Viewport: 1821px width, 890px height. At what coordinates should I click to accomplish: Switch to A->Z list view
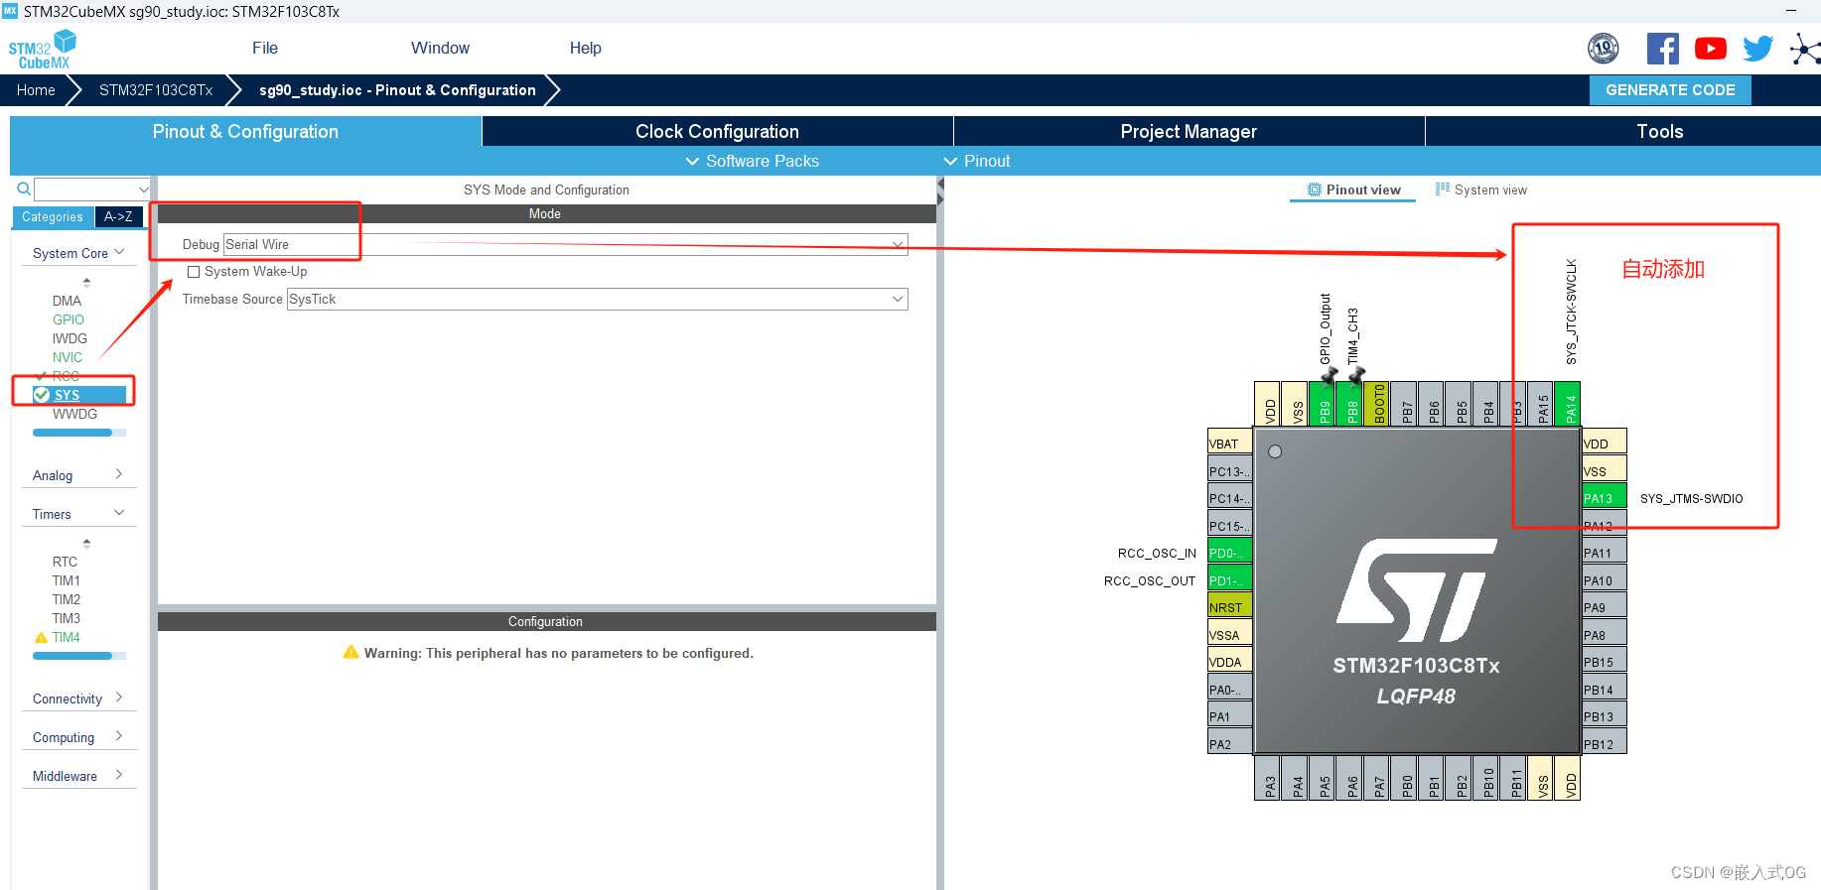(118, 216)
